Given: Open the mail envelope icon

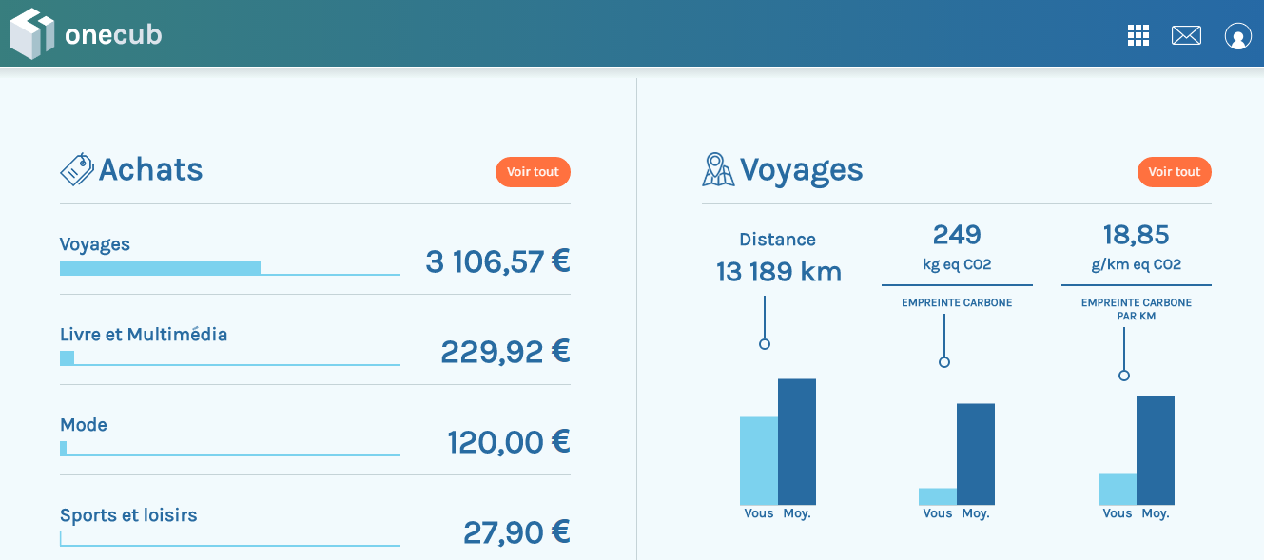Looking at the screenshot, I should coord(1186,35).
